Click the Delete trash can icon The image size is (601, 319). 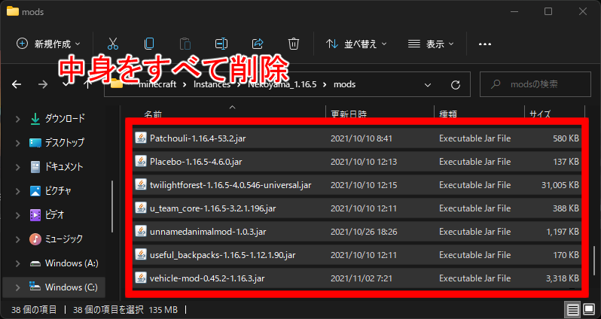click(x=294, y=44)
